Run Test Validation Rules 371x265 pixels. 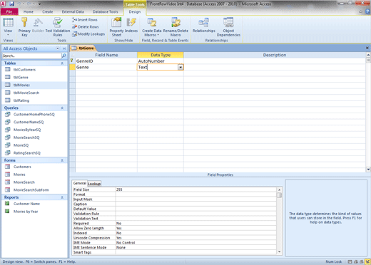point(58,27)
